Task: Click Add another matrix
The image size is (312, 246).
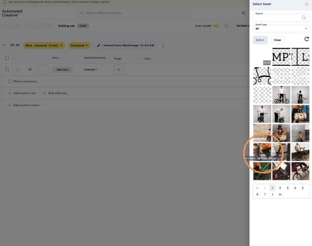Action: point(24,105)
